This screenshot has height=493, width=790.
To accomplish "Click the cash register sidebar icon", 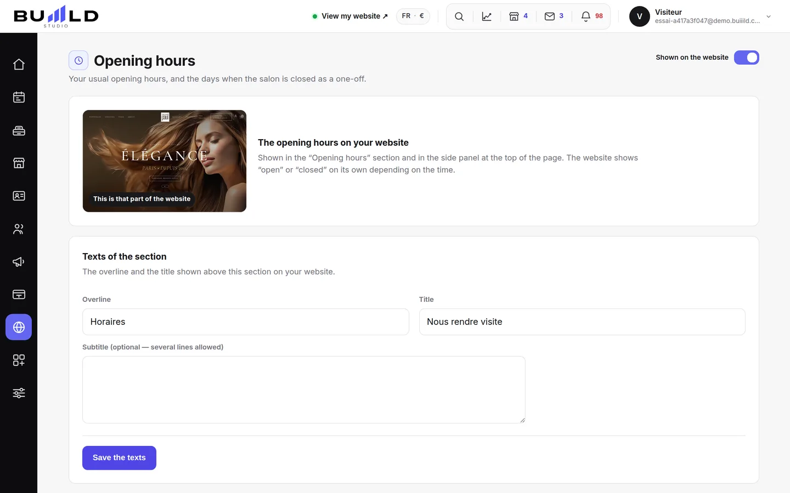I will coord(19,130).
